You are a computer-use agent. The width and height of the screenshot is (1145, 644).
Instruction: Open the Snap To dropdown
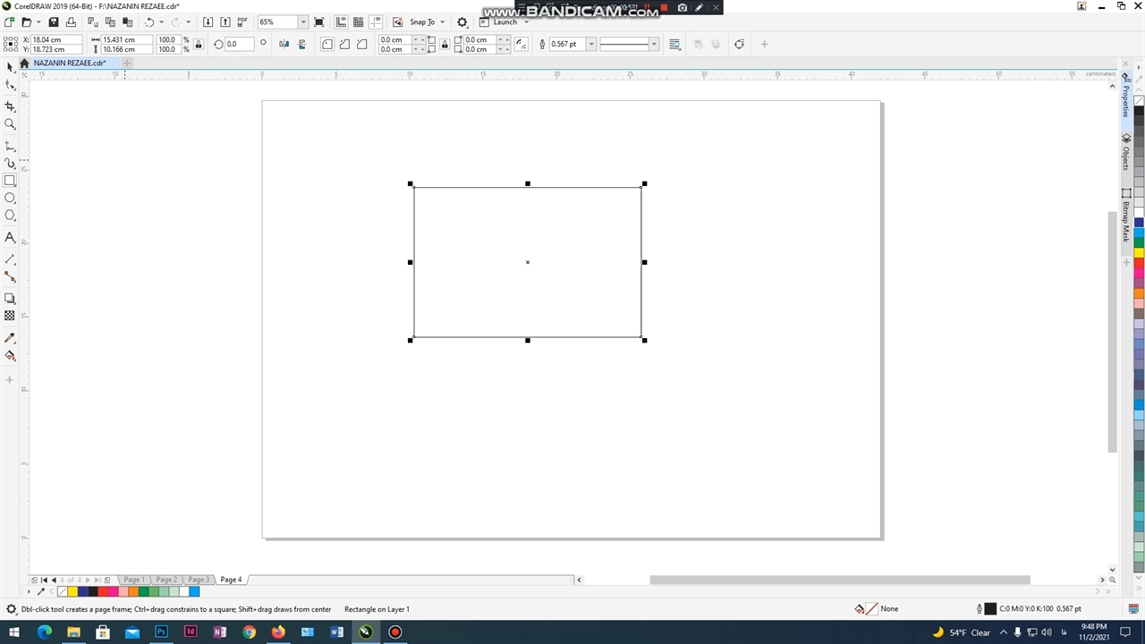[x=442, y=21]
